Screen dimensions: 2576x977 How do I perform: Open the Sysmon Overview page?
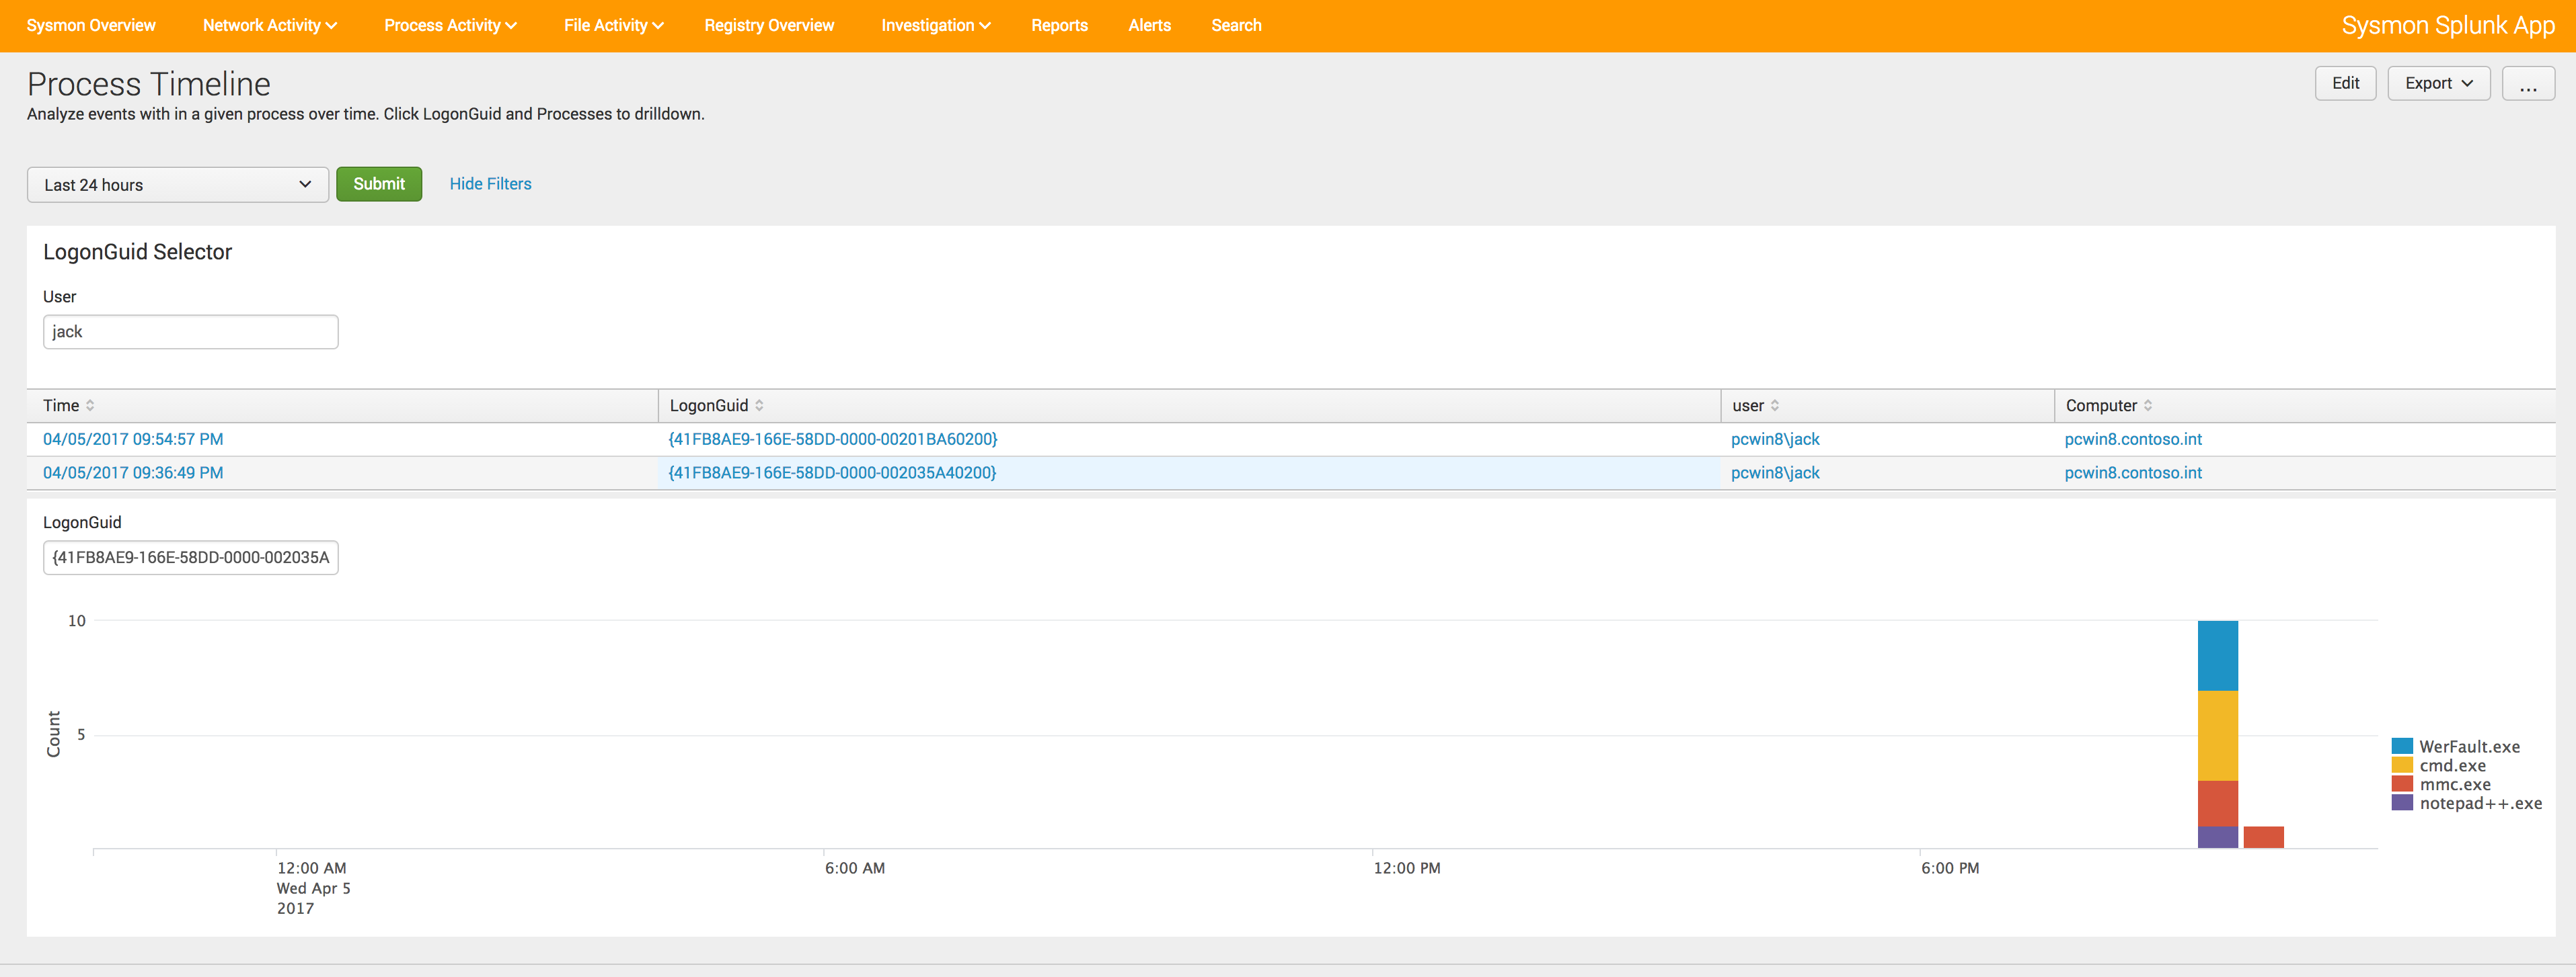pyautogui.click(x=91, y=26)
